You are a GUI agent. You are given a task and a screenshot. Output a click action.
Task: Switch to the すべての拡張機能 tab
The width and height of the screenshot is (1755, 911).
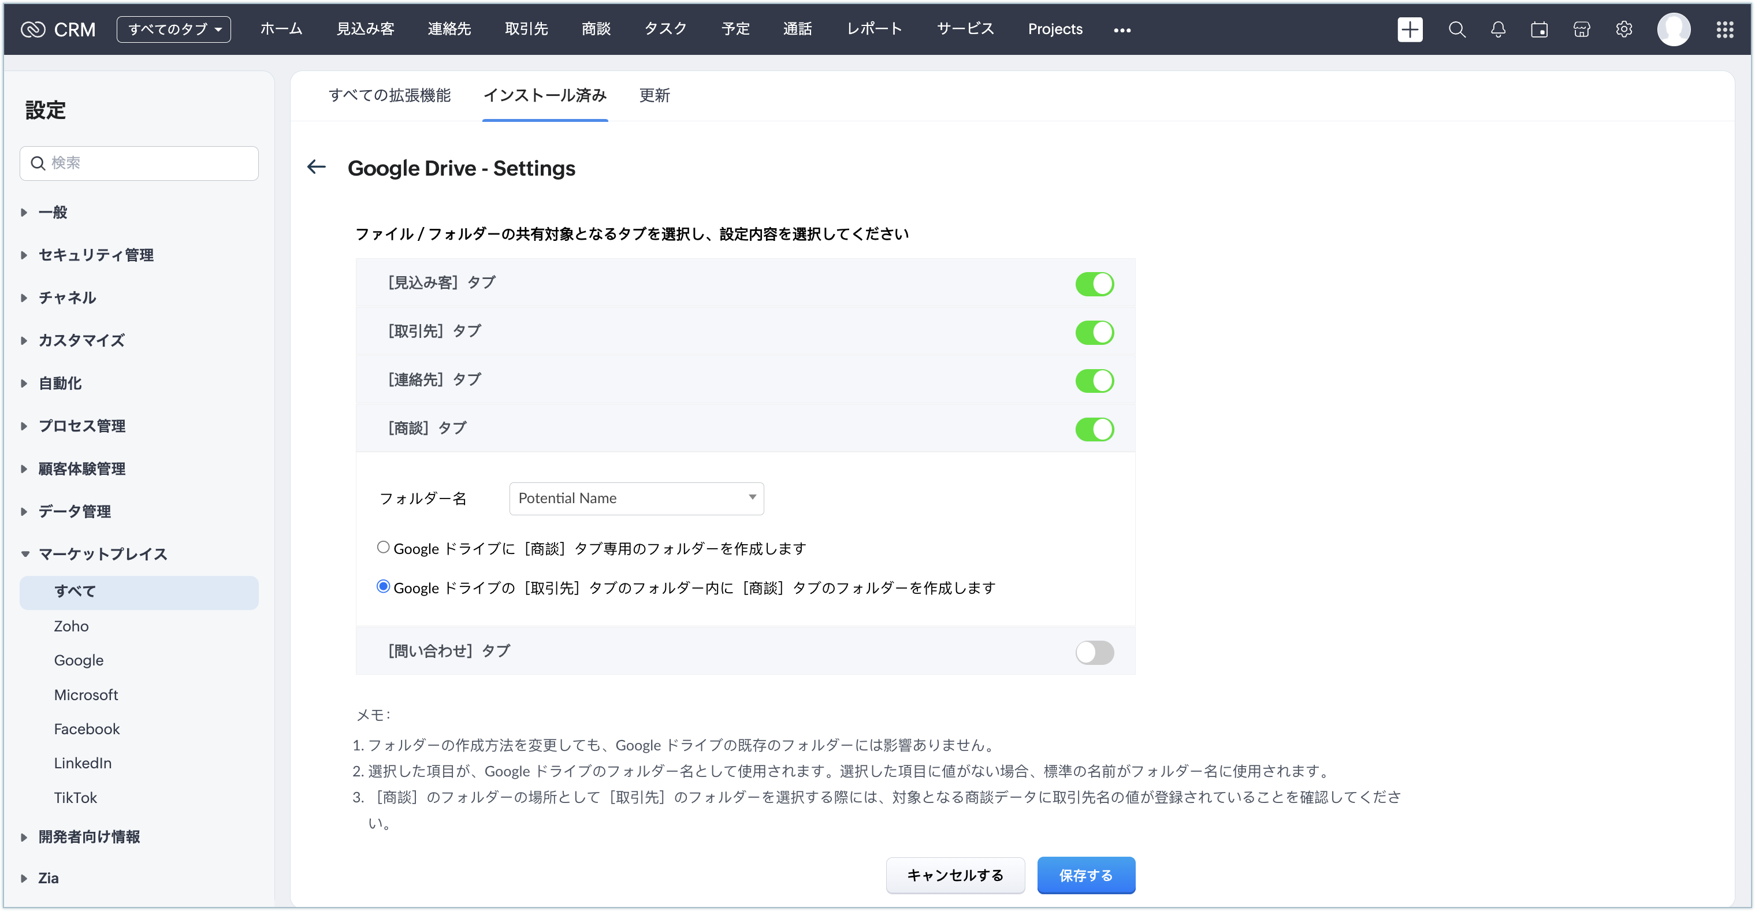pos(389,95)
